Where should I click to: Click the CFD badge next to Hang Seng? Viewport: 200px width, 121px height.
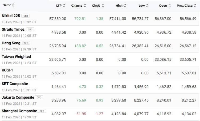26,43
